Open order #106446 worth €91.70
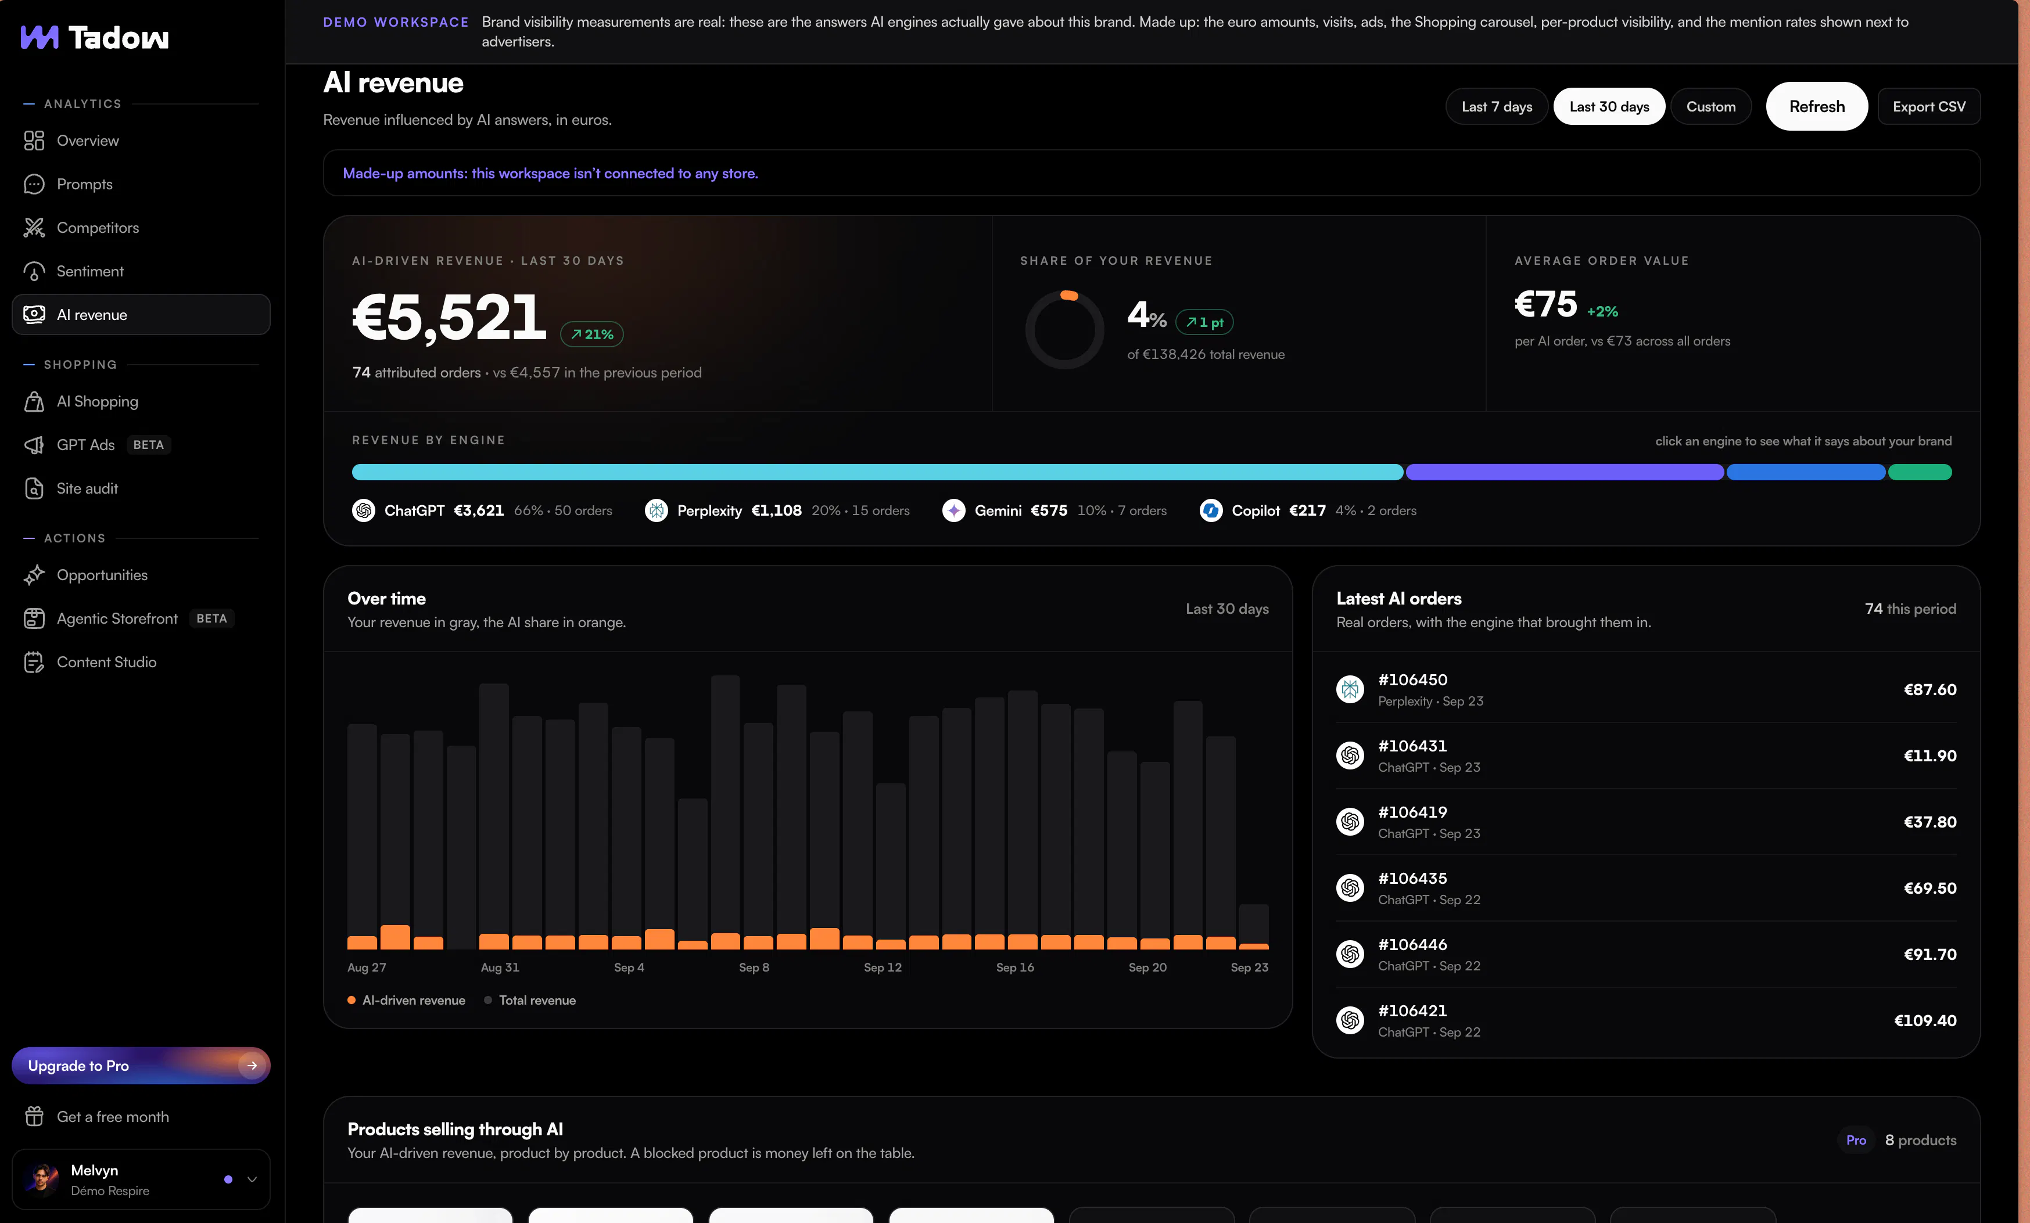 1646,955
